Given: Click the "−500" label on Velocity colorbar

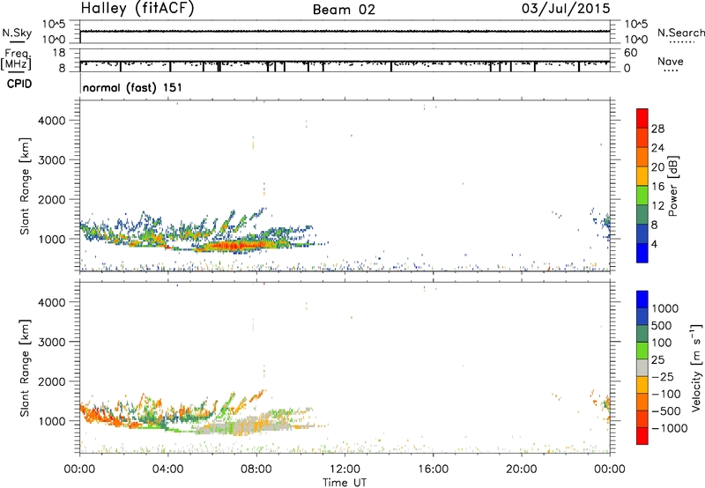Looking at the screenshot, I should coord(666,411).
